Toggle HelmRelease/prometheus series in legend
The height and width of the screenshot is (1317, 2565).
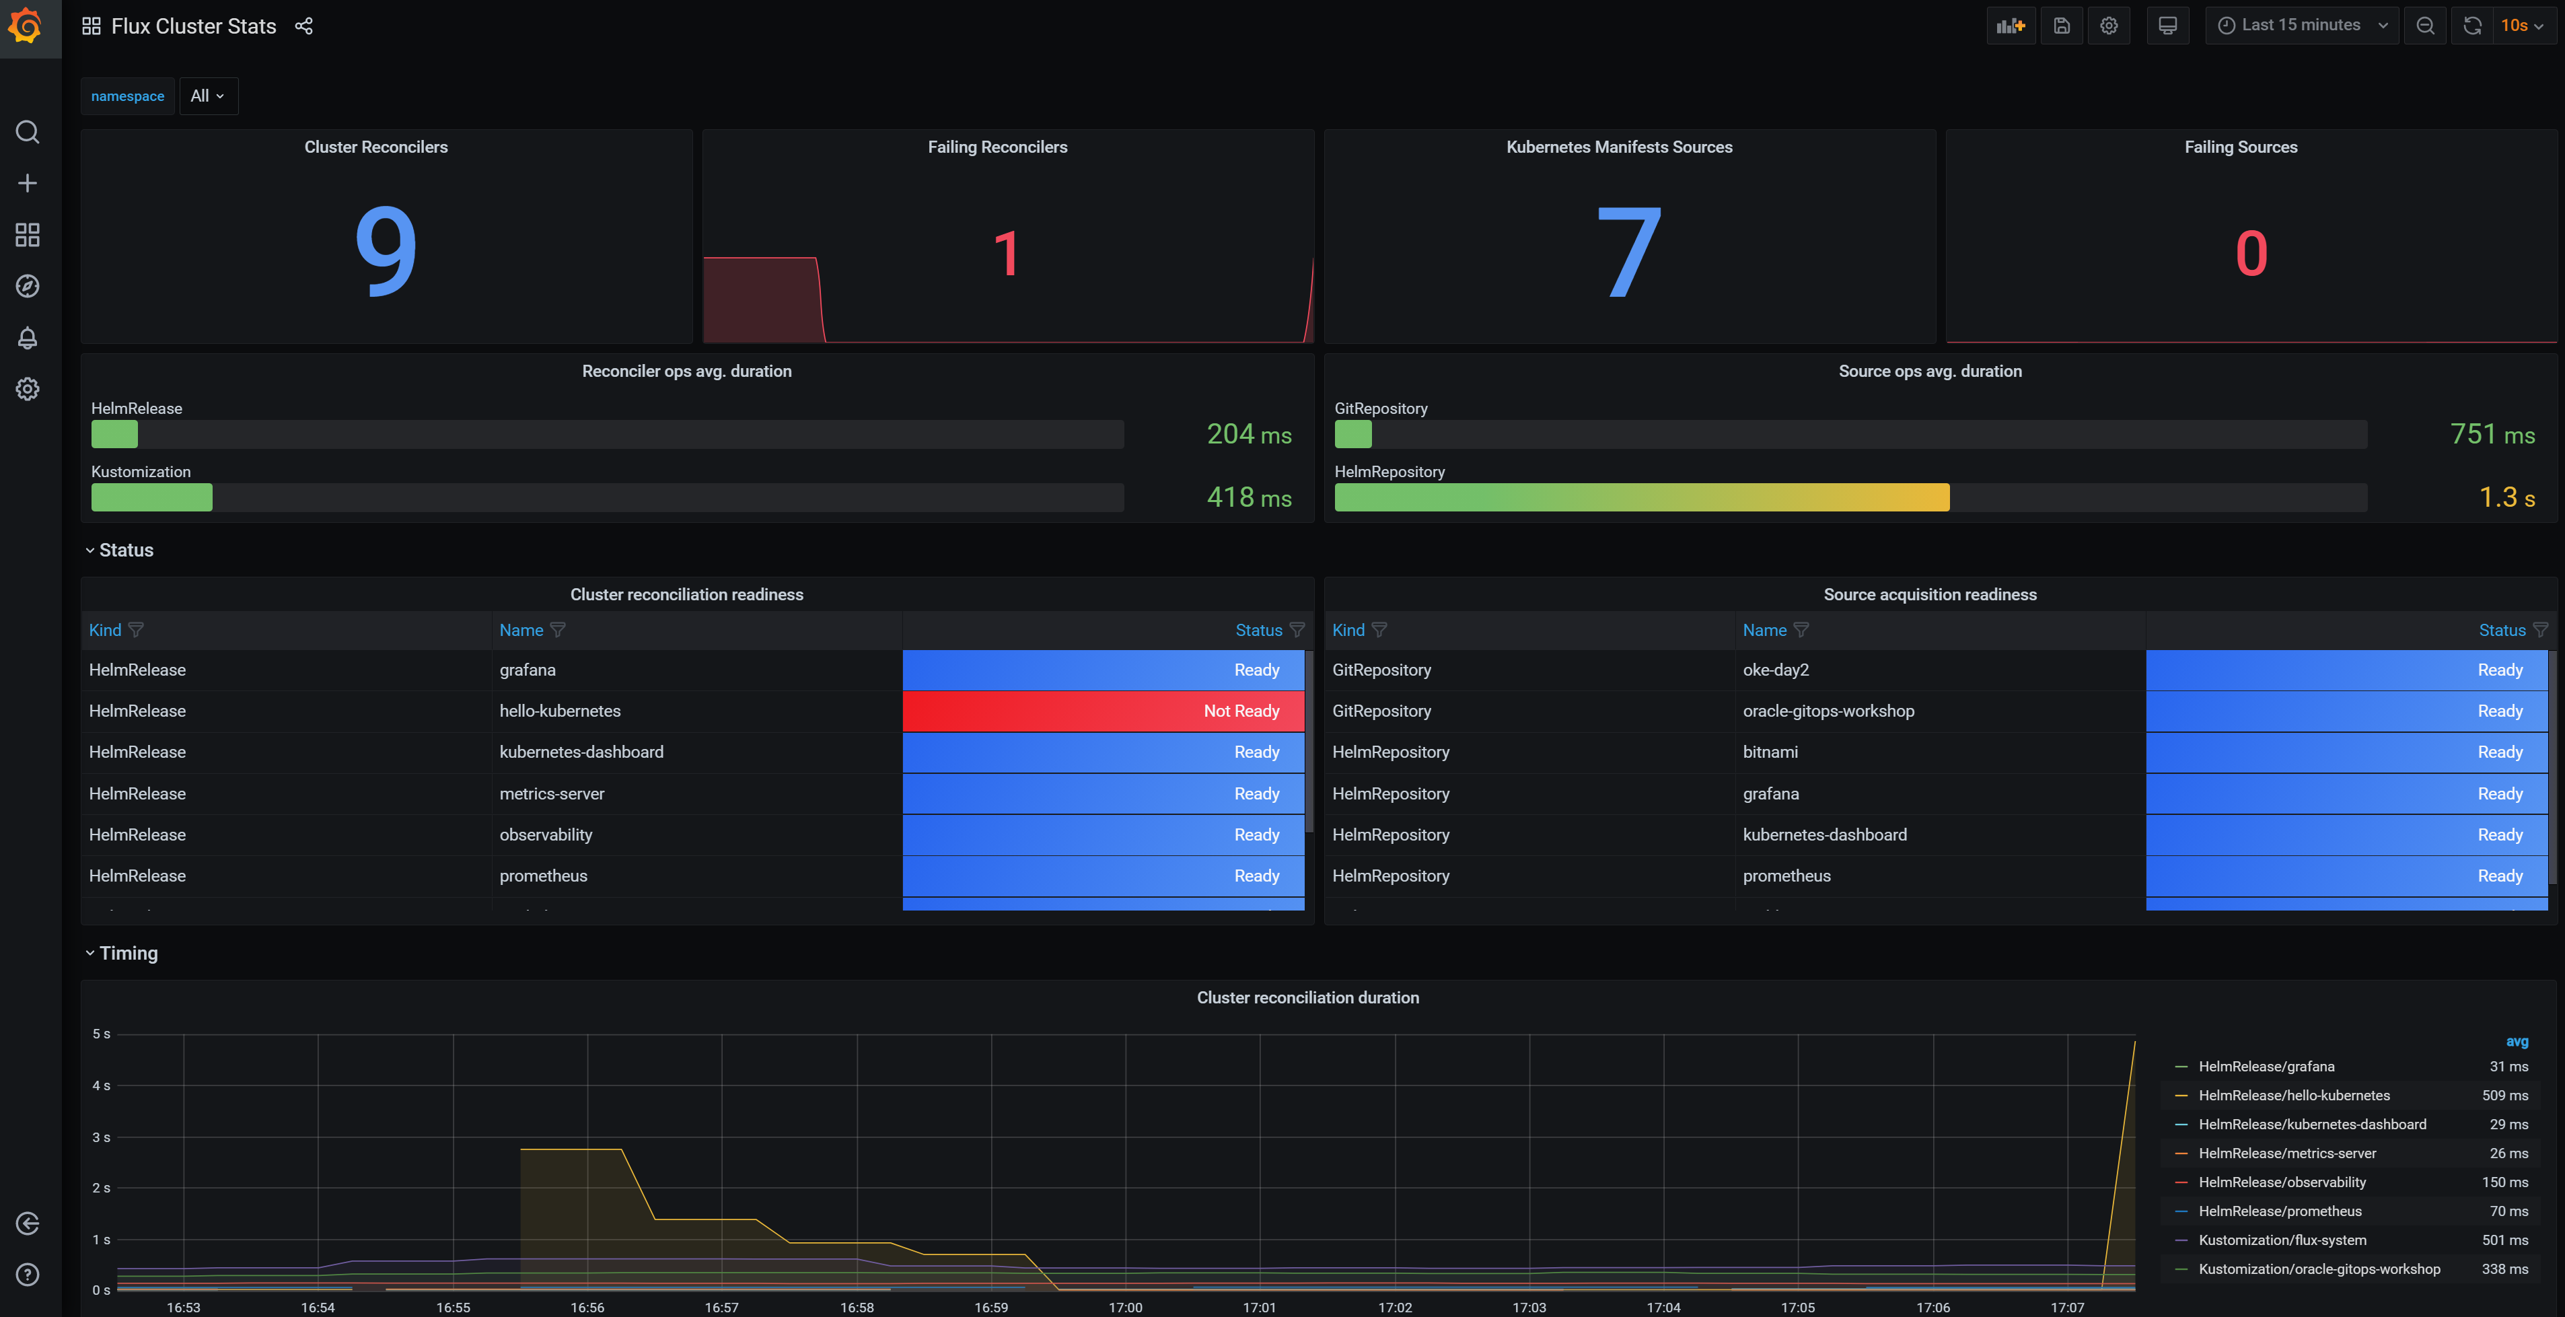[2279, 1211]
